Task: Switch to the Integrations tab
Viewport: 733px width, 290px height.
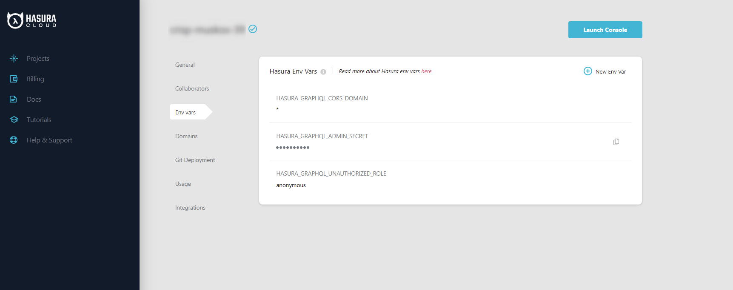Action: [x=190, y=208]
